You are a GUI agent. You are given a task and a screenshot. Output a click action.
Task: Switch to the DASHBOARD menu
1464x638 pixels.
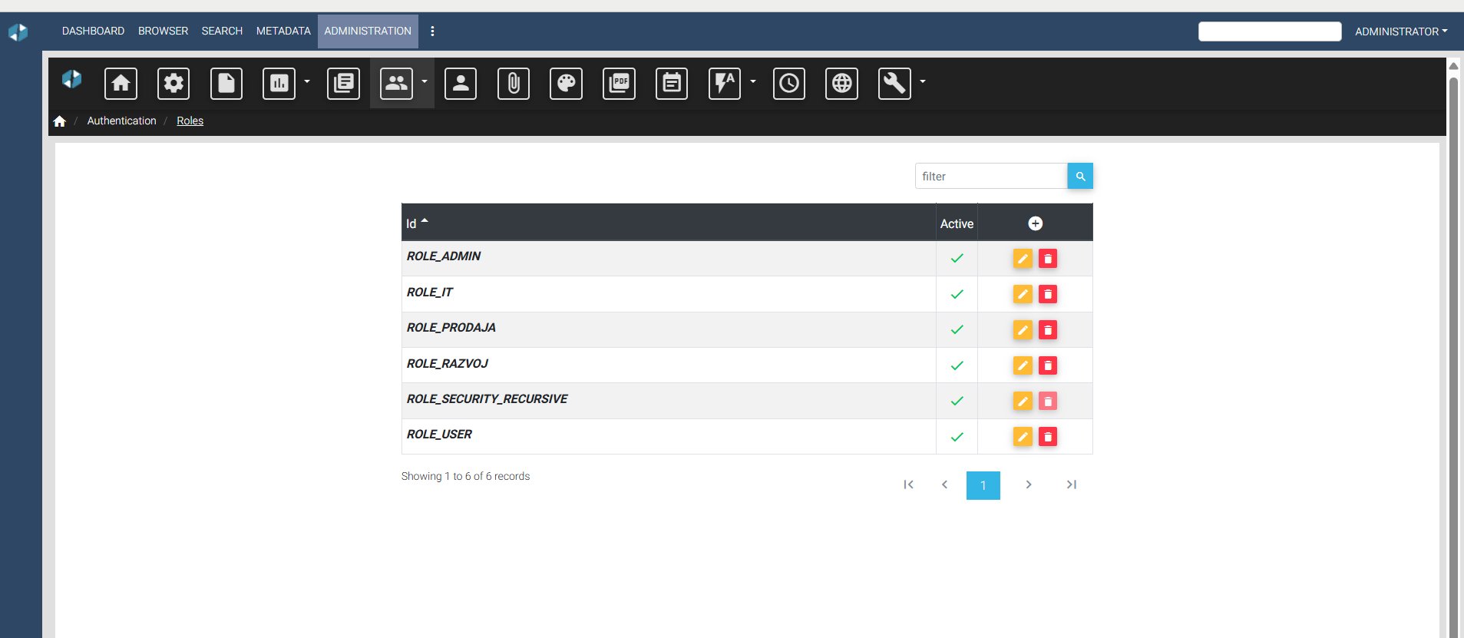[x=93, y=31]
